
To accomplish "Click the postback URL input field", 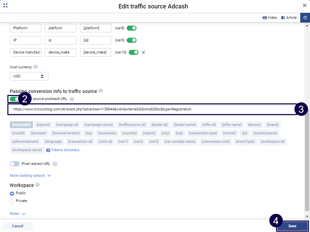I will [151, 109].
